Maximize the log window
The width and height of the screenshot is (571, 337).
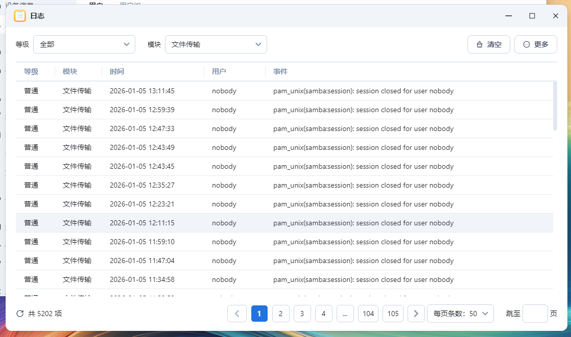click(x=532, y=16)
